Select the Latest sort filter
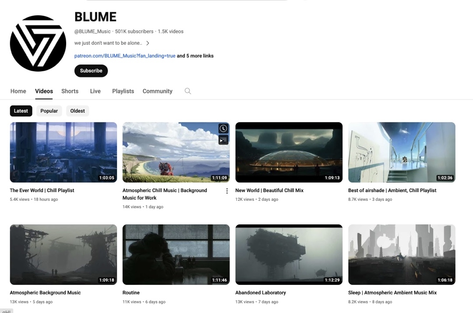The height and width of the screenshot is (313, 473). click(x=21, y=111)
